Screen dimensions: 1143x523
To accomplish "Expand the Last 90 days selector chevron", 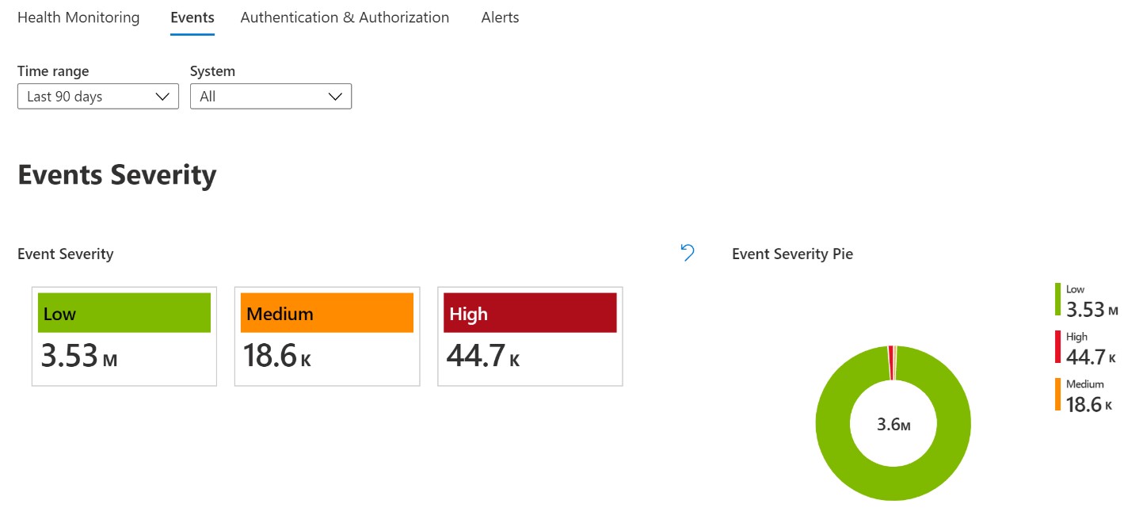I will [164, 96].
